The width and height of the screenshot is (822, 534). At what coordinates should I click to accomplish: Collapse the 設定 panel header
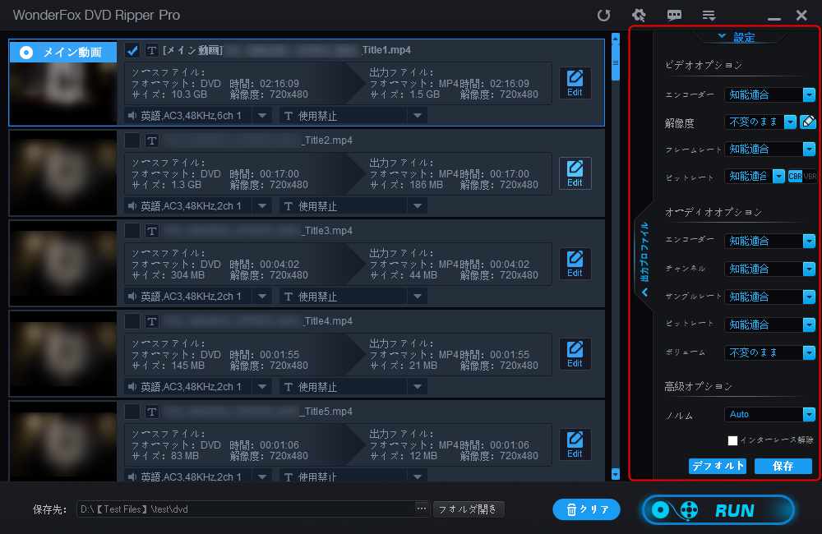[x=739, y=37]
